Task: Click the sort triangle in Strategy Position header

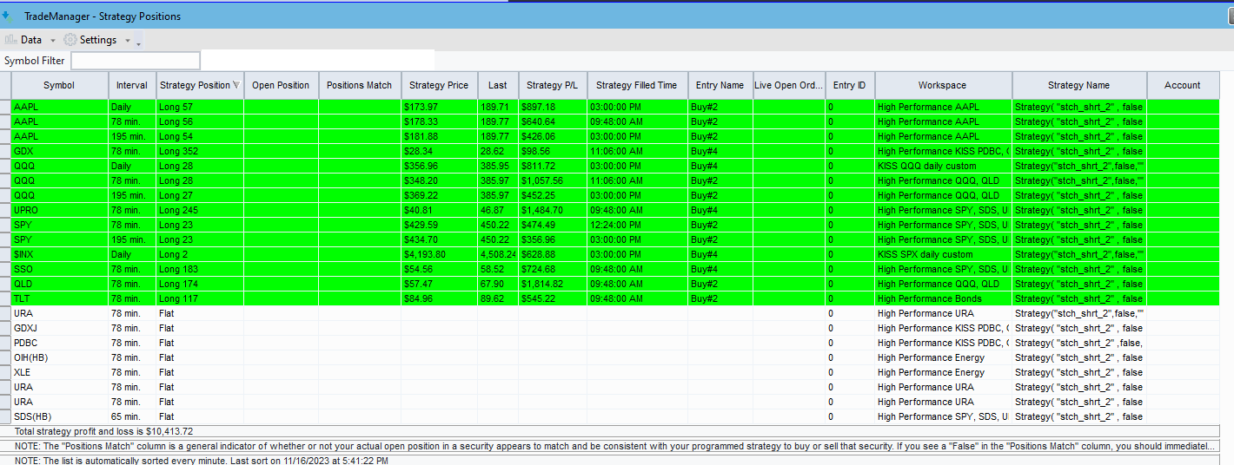Action: (237, 85)
